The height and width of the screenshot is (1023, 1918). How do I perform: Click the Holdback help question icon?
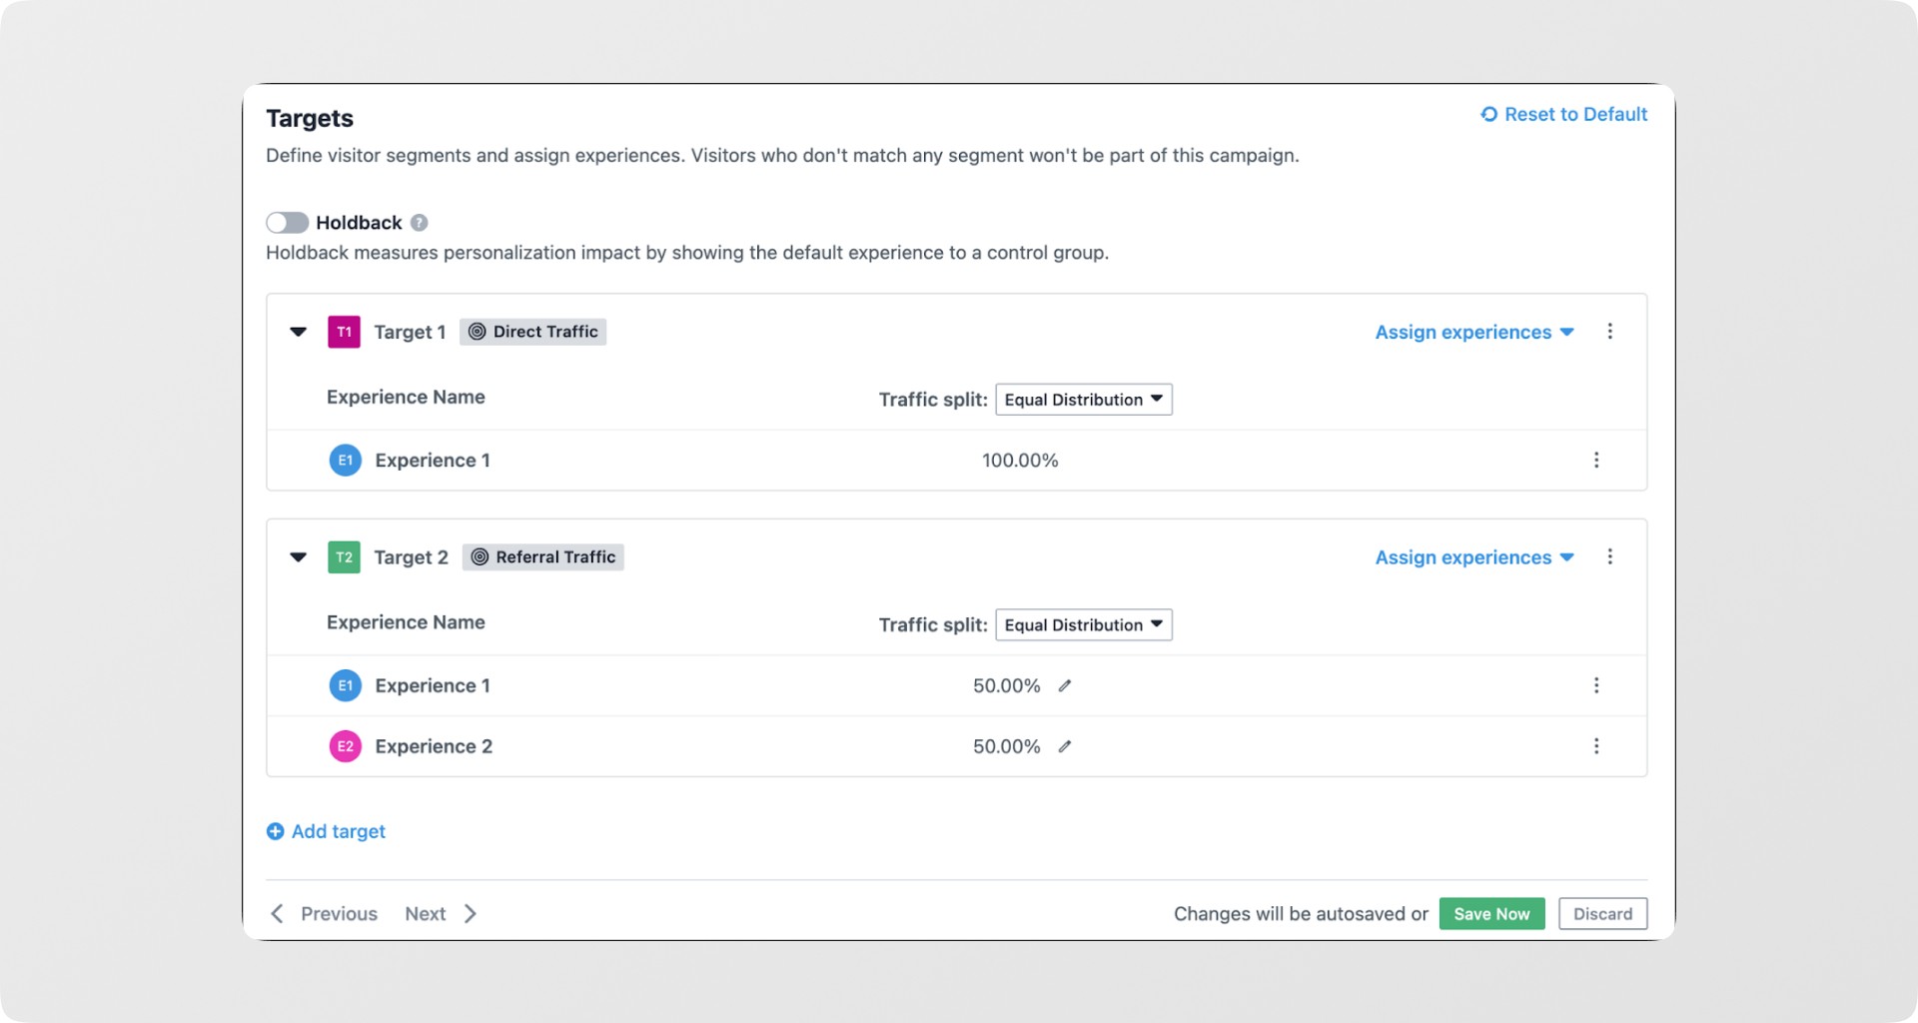point(420,223)
